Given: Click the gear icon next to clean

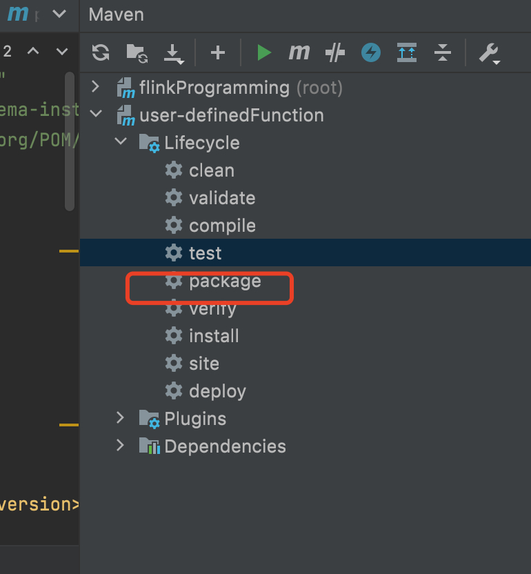Looking at the screenshot, I should [x=174, y=170].
